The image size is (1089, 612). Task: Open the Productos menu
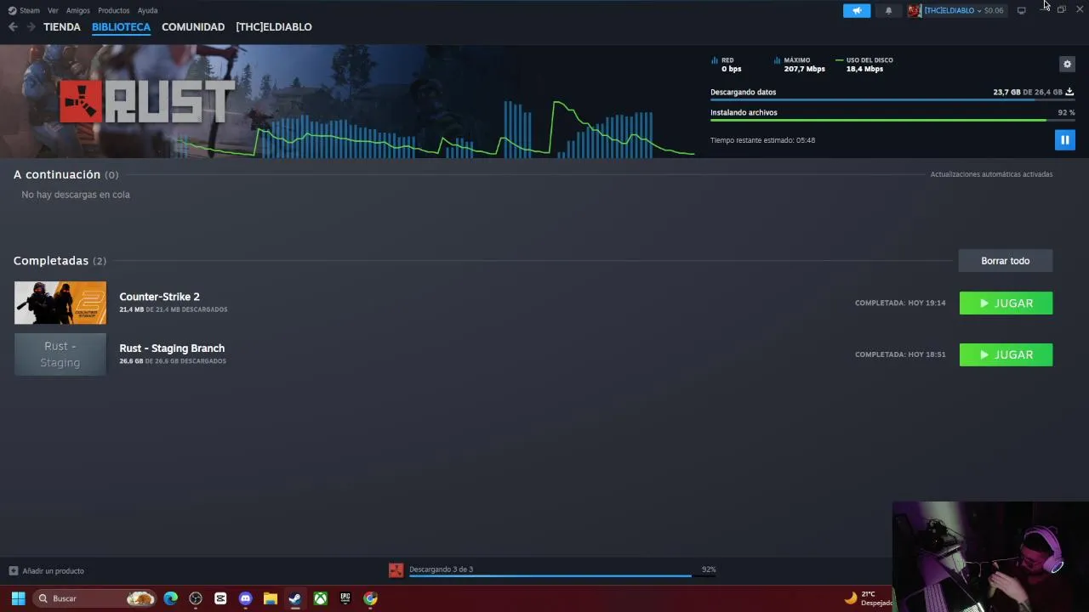click(x=114, y=10)
